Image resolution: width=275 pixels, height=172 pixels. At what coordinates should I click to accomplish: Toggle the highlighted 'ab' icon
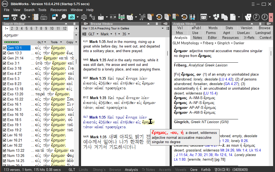(72, 17)
